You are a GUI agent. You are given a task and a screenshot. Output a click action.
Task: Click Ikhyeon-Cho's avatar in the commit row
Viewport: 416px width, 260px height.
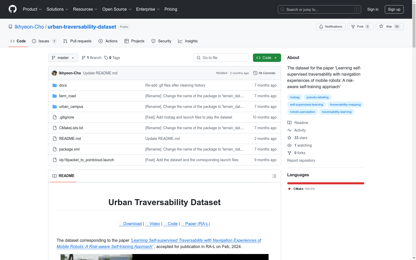click(54, 73)
